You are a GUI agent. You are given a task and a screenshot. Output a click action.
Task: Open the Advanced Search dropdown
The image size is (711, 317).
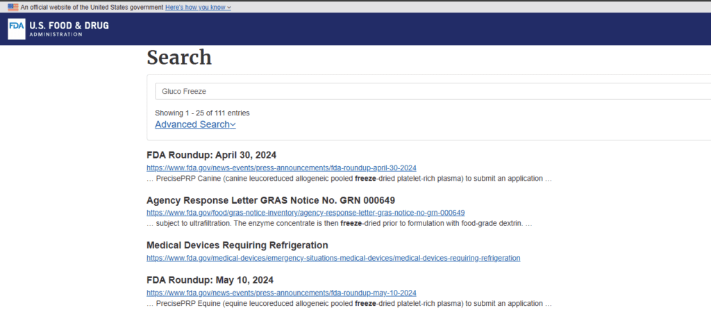(195, 124)
